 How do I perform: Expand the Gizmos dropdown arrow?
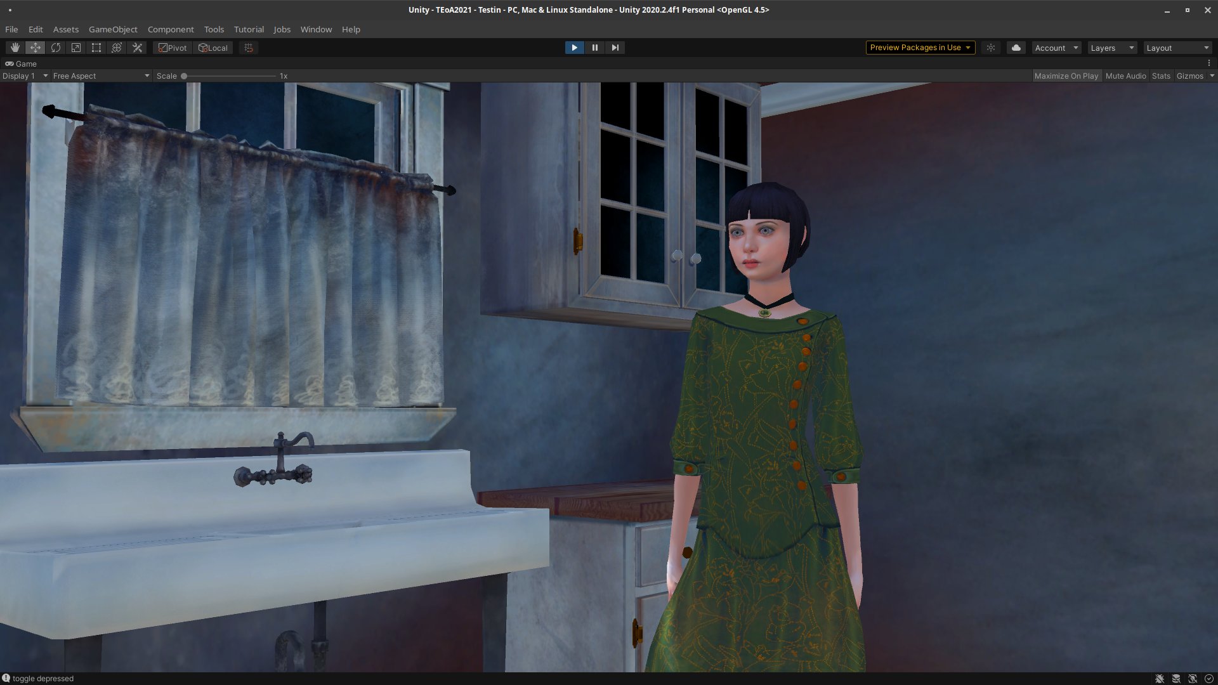[1212, 76]
